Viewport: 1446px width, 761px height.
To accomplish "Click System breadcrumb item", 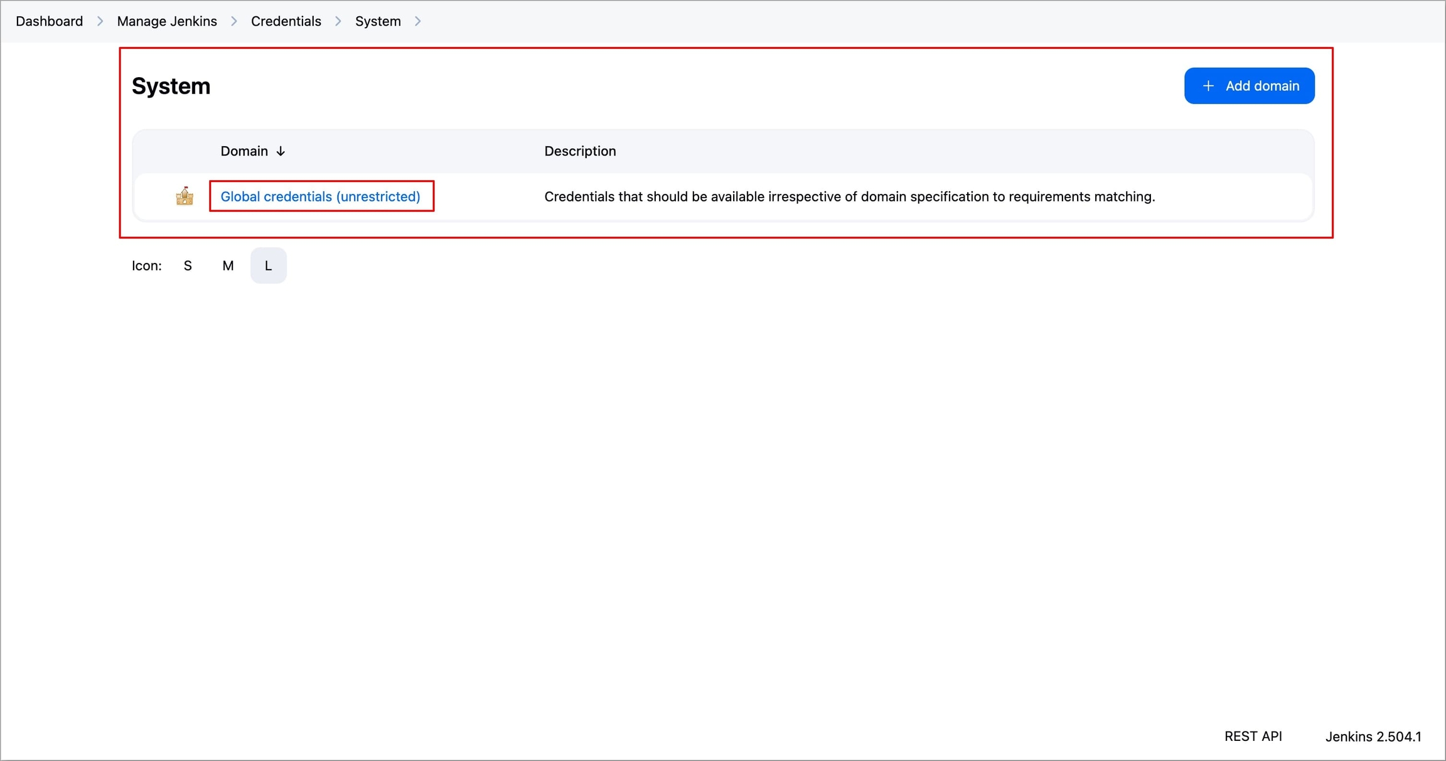I will point(378,21).
